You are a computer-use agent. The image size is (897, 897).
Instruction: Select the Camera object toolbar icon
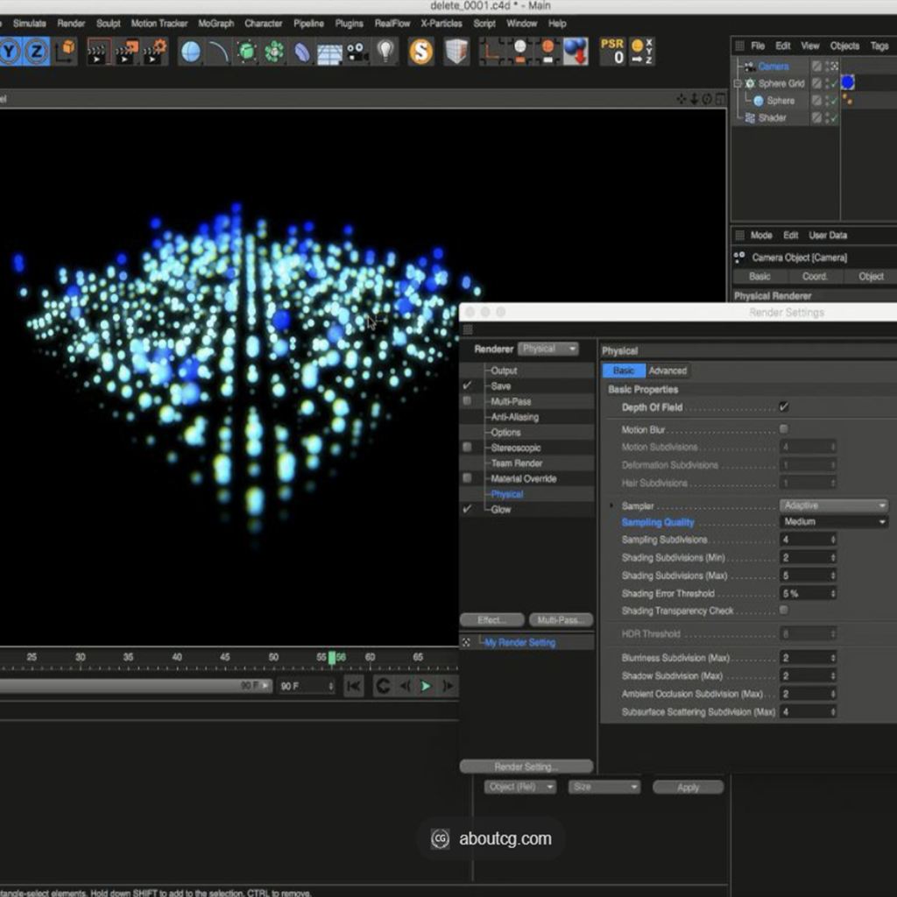point(357,52)
